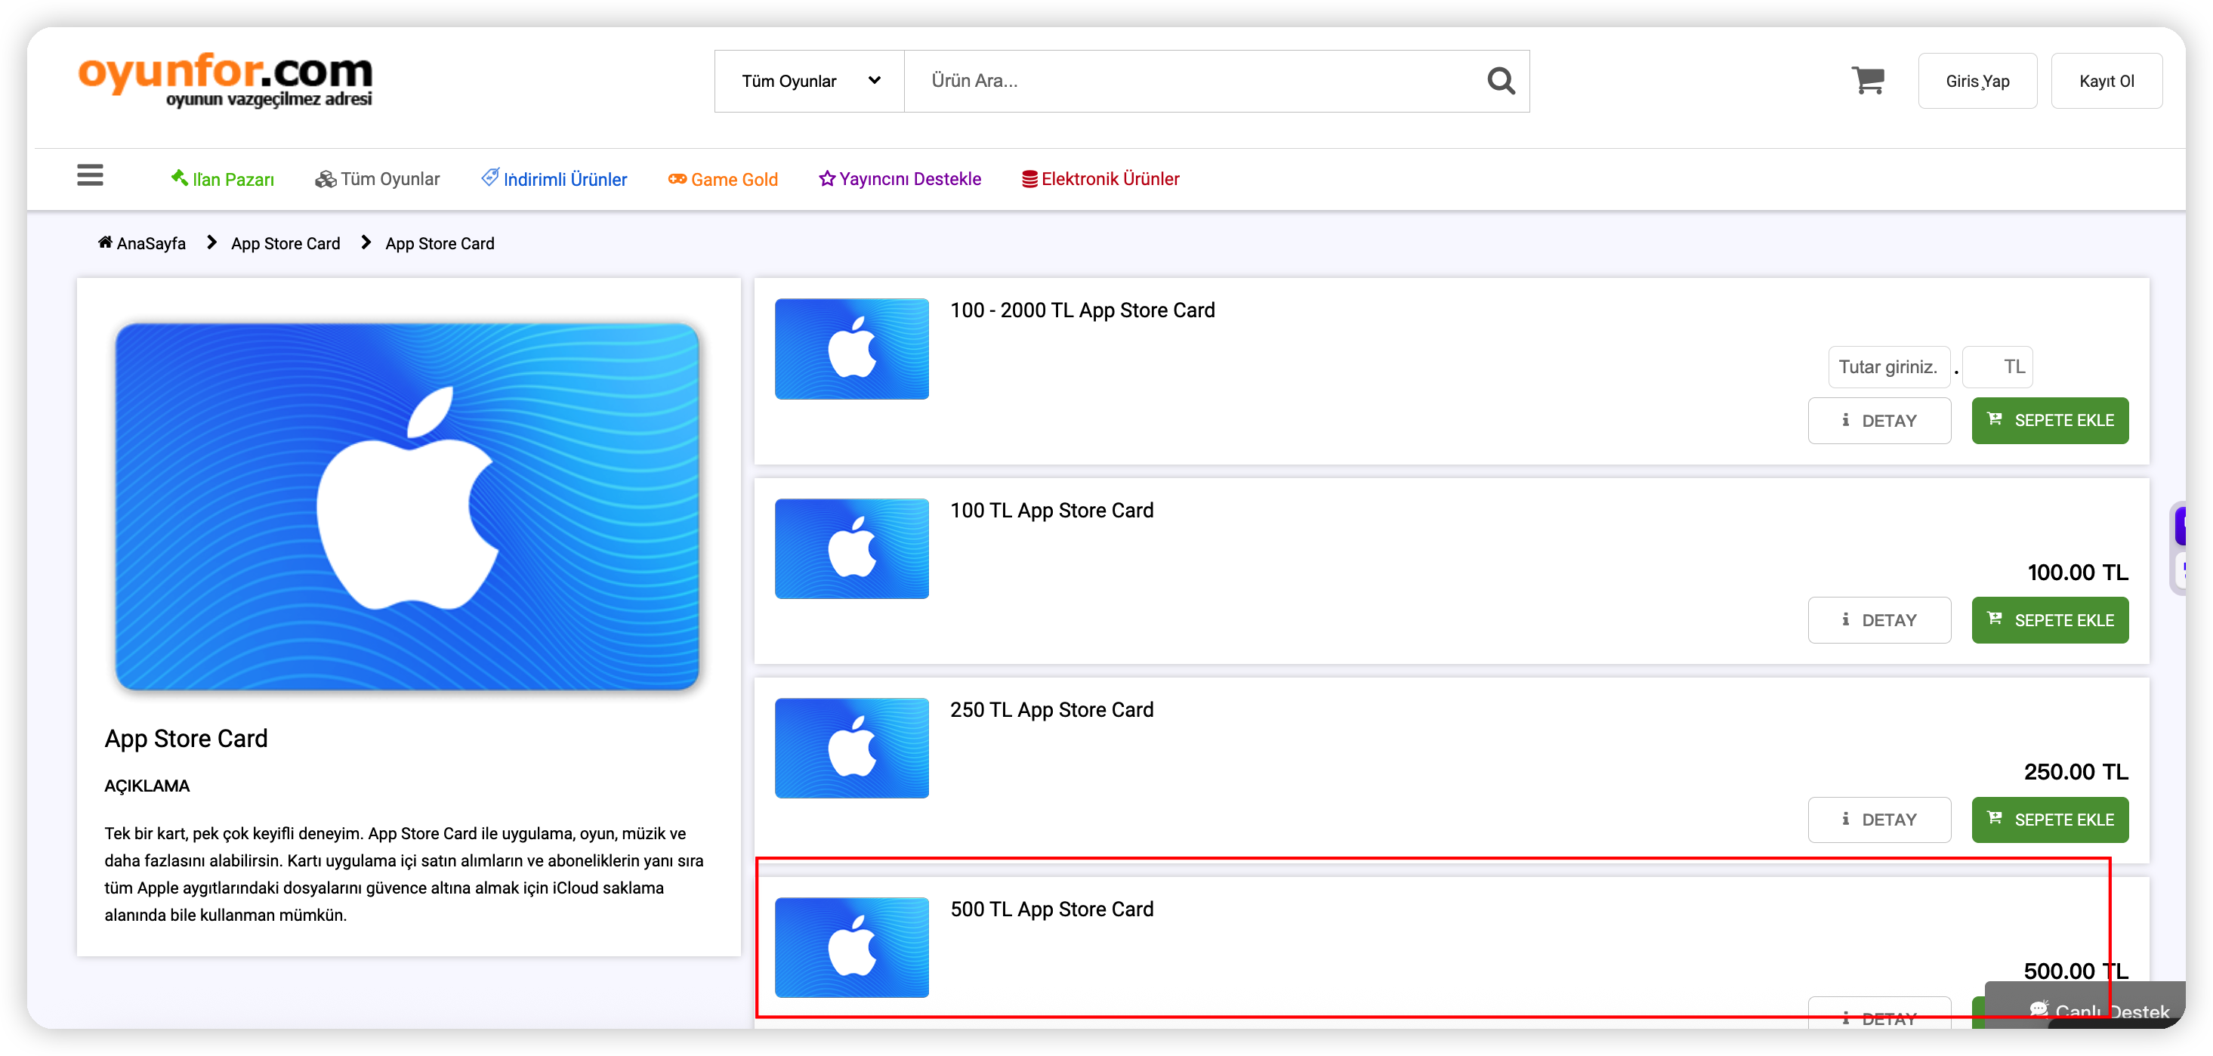Click the magnifier search icon

click(x=1500, y=81)
